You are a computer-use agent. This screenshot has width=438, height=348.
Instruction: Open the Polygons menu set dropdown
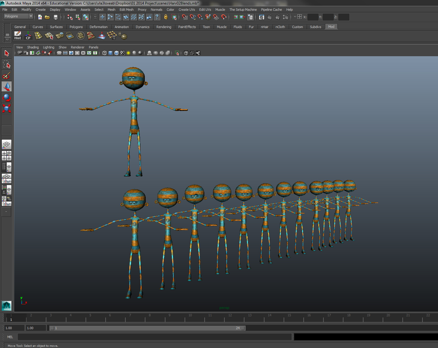click(18, 16)
